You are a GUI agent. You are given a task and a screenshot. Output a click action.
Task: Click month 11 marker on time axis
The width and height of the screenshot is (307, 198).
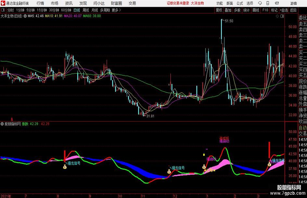pos(143,196)
